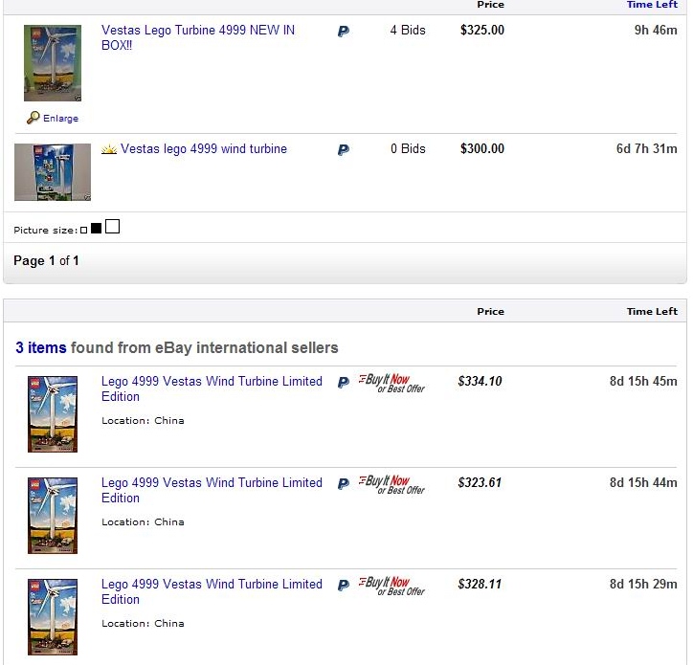The height and width of the screenshot is (665, 693).
Task: Click Price header in international sellers section
Action: coord(491,312)
